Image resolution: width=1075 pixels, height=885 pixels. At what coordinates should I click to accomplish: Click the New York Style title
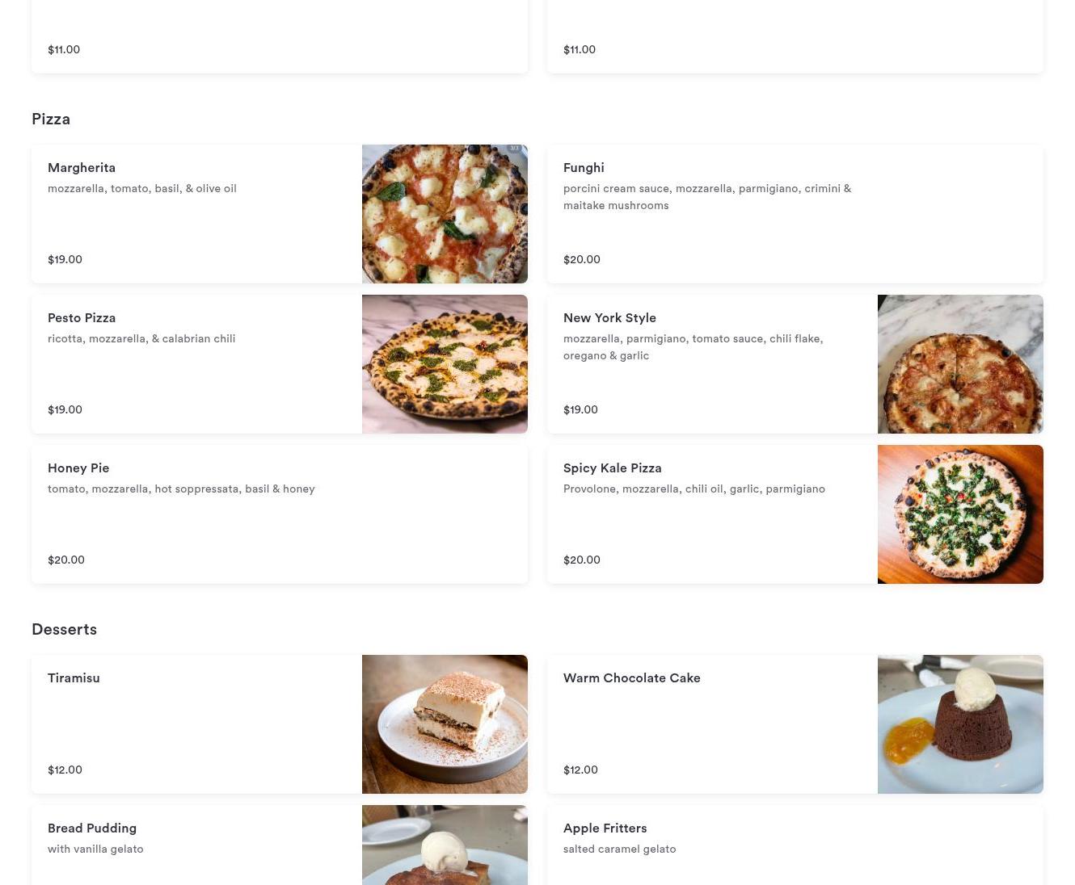[609, 318]
